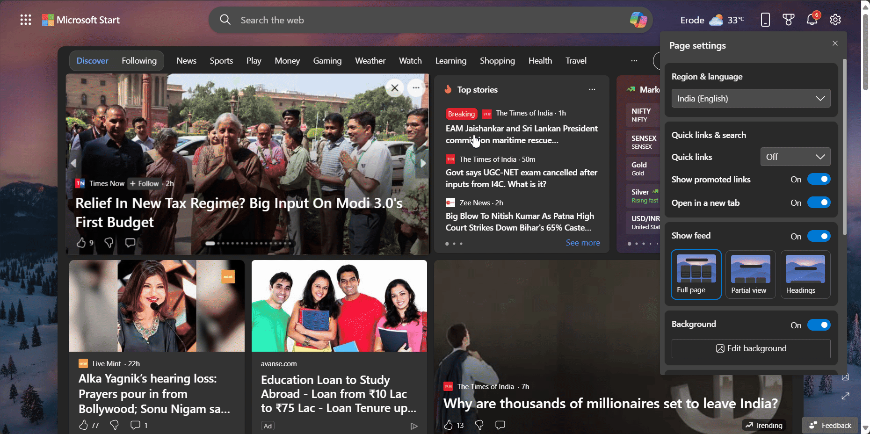This screenshot has width=870, height=434.
Task: Expand the Region & language dropdown
Action: (x=751, y=98)
